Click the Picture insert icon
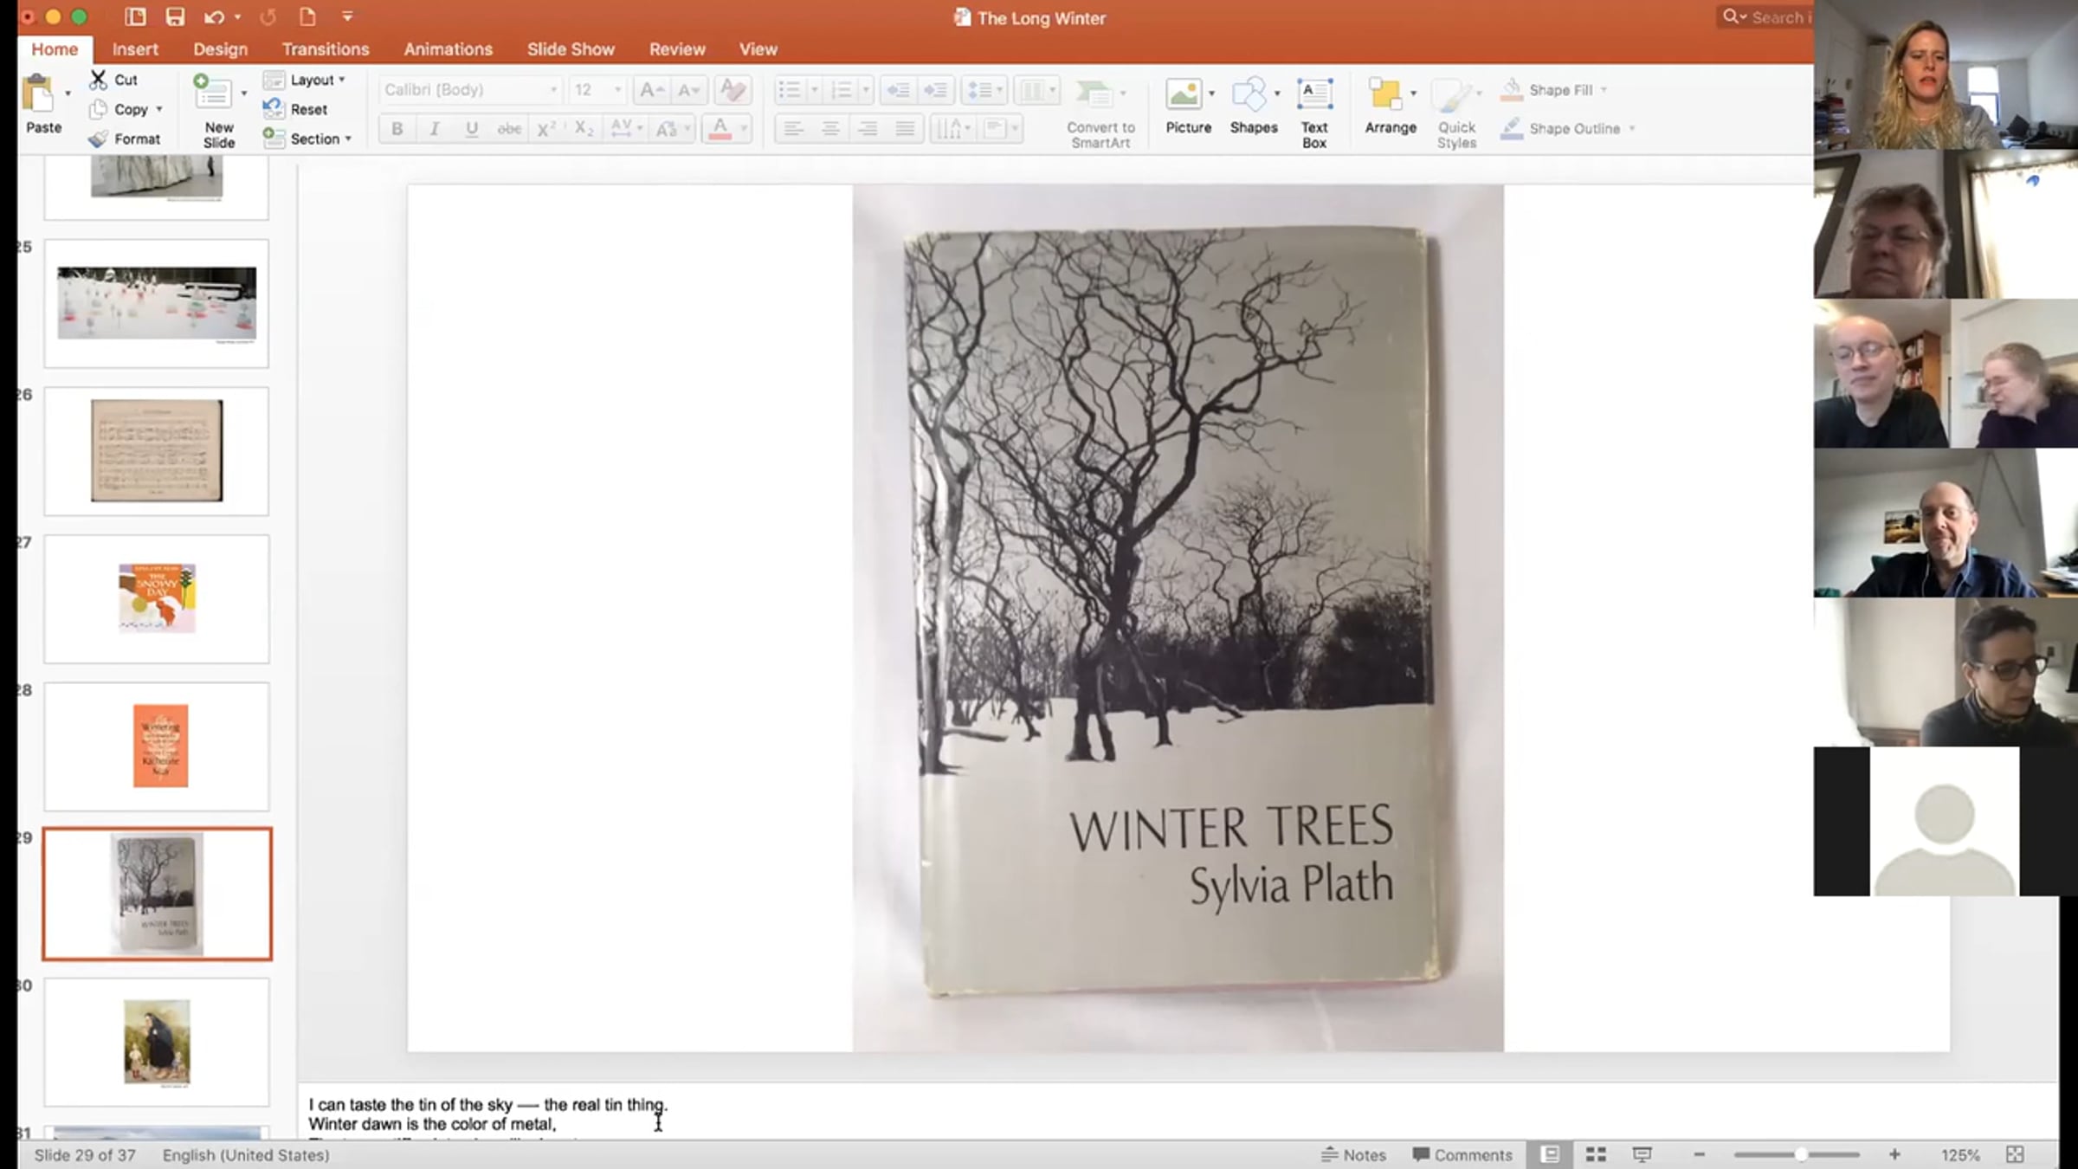 (1183, 94)
